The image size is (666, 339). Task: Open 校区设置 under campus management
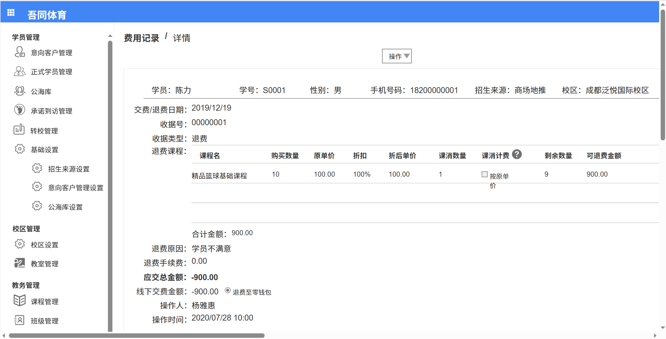tap(44, 244)
